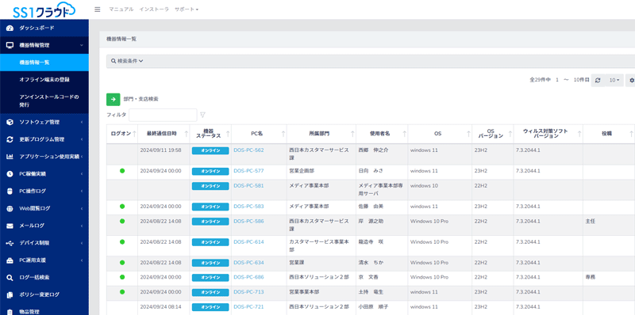
Task: Open the DOS-PC-581 link
Action: pyautogui.click(x=248, y=186)
